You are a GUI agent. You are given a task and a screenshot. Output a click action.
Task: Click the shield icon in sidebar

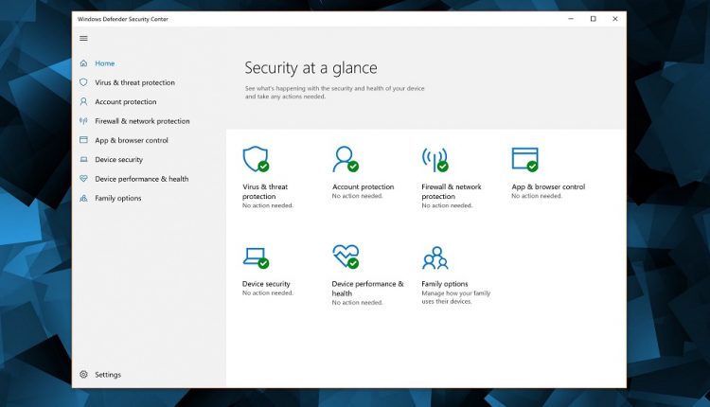(83, 82)
